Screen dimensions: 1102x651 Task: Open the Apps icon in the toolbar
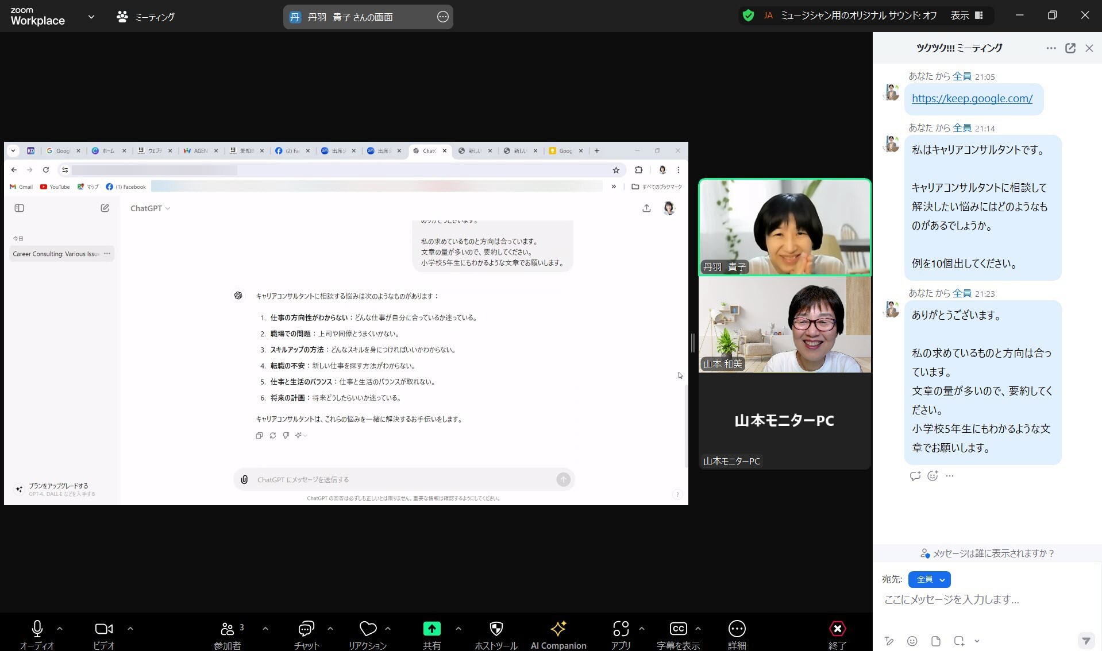(621, 629)
